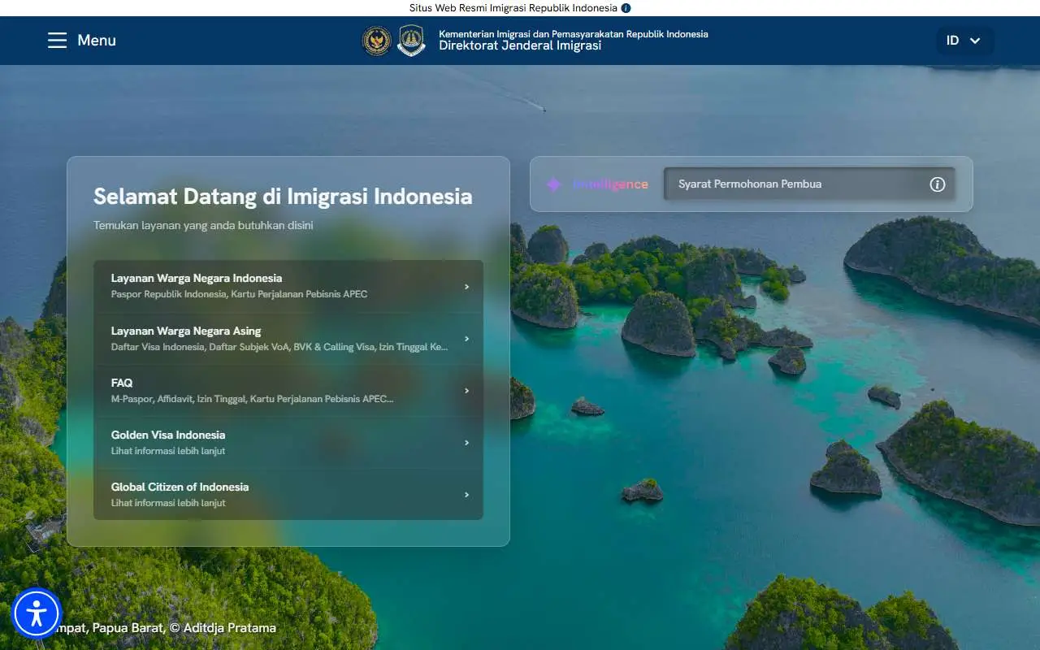Expand Layanan Warga Negara Indonesia chevron

(x=466, y=286)
